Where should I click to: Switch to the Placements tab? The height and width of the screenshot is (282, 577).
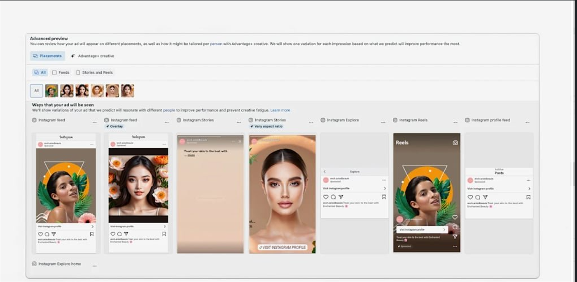[x=48, y=56]
